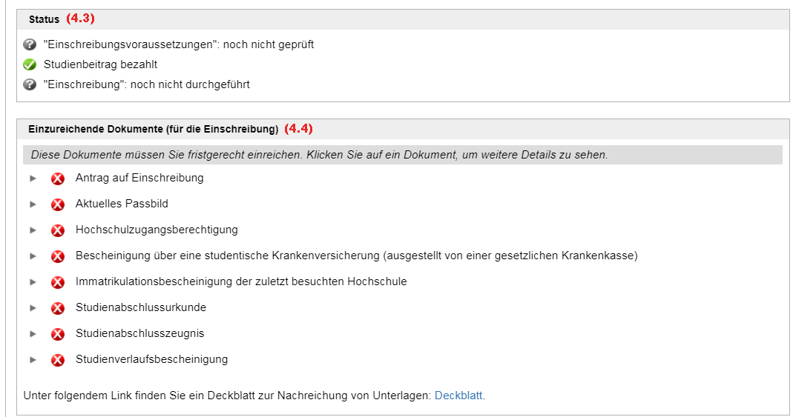Image resolution: width=793 pixels, height=417 pixels.
Task: Select the Studienverlaufsbescheinigung document text
Action: click(151, 359)
